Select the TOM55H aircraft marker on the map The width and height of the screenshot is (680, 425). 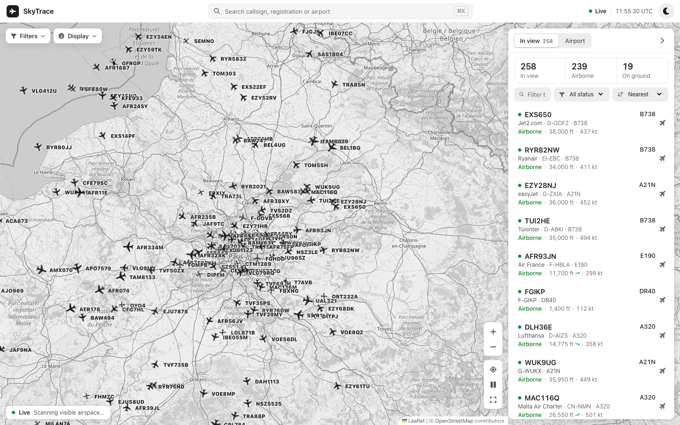(x=296, y=165)
